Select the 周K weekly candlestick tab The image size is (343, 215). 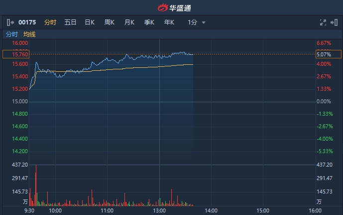click(x=110, y=22)
